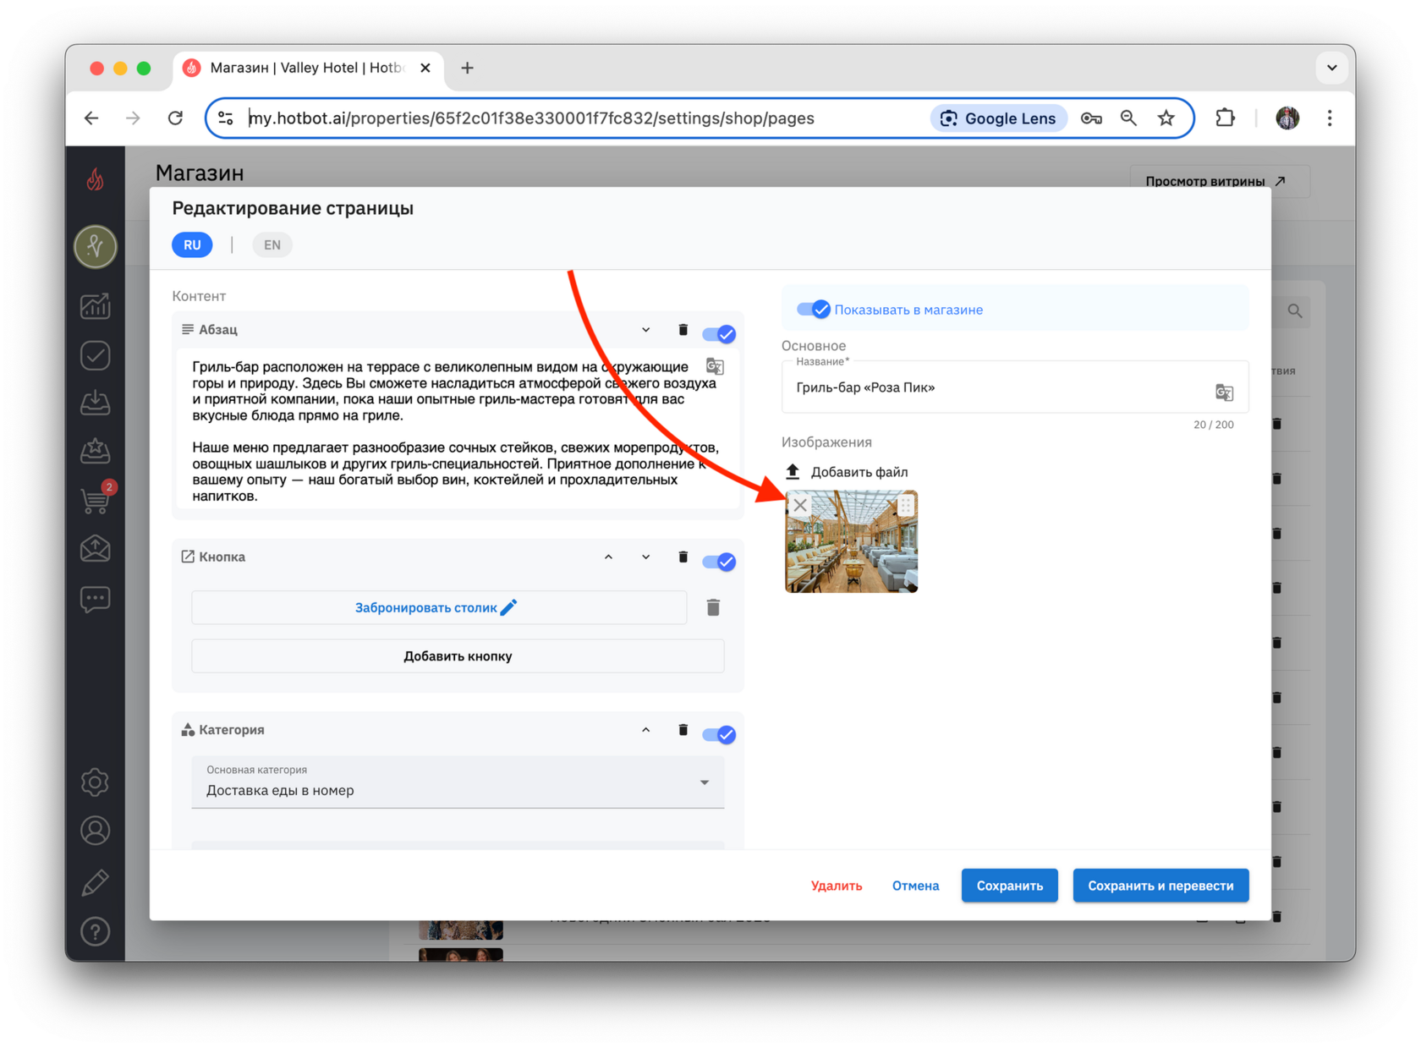Open the Основная категория dropdown

tap(458, 782)
